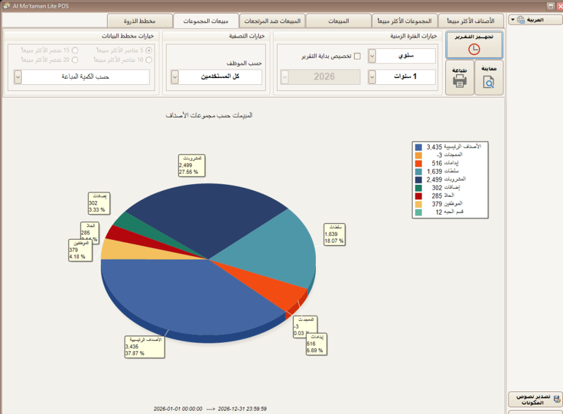The height and width of the screenshot is (414, 563).
Task: Select the 20 top-selling items radio
Action: pyautogui.click(x=74, y=60)
